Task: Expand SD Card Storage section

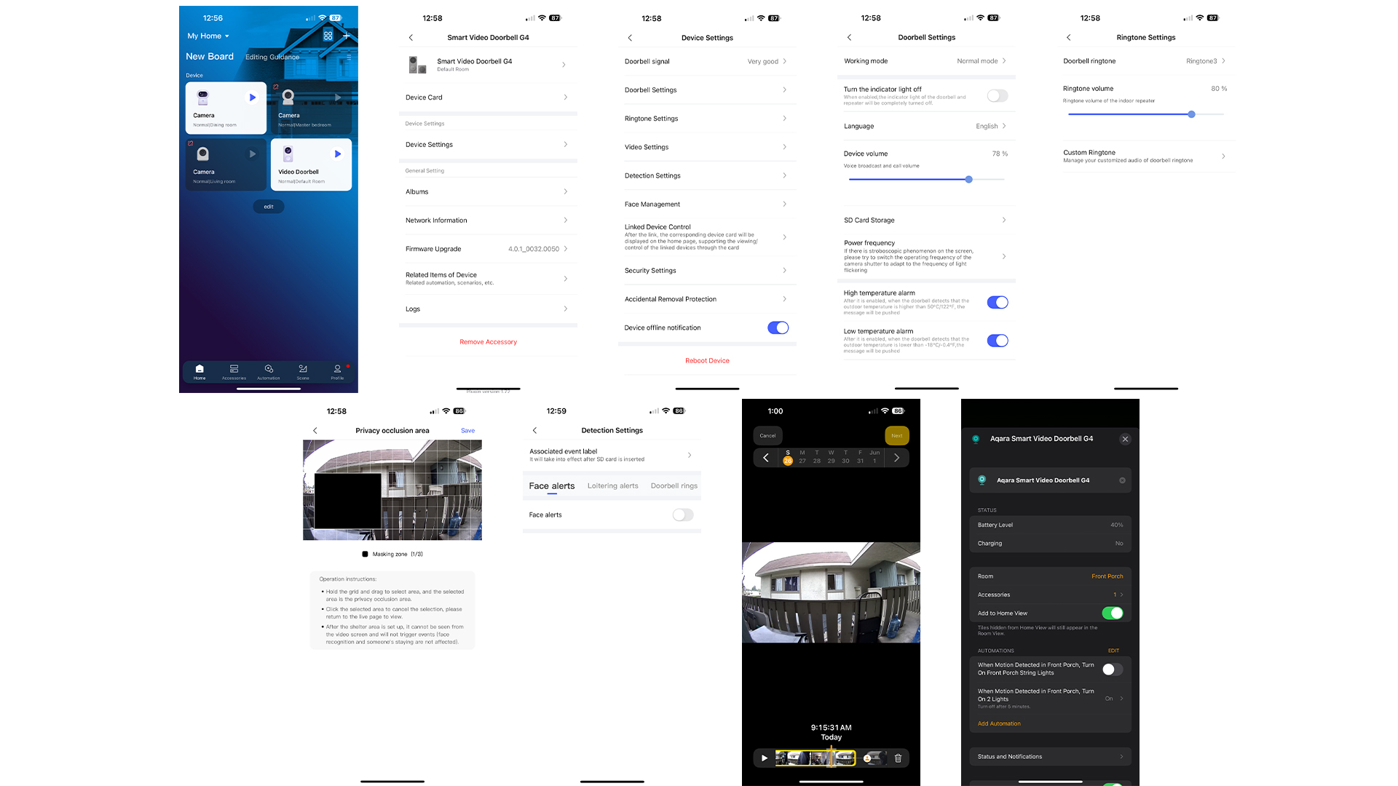Action: [x=924, y=220]
